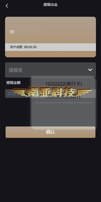
Task: Click the 账户余额 99200.00 balance bar
Action: click(50, 47)
